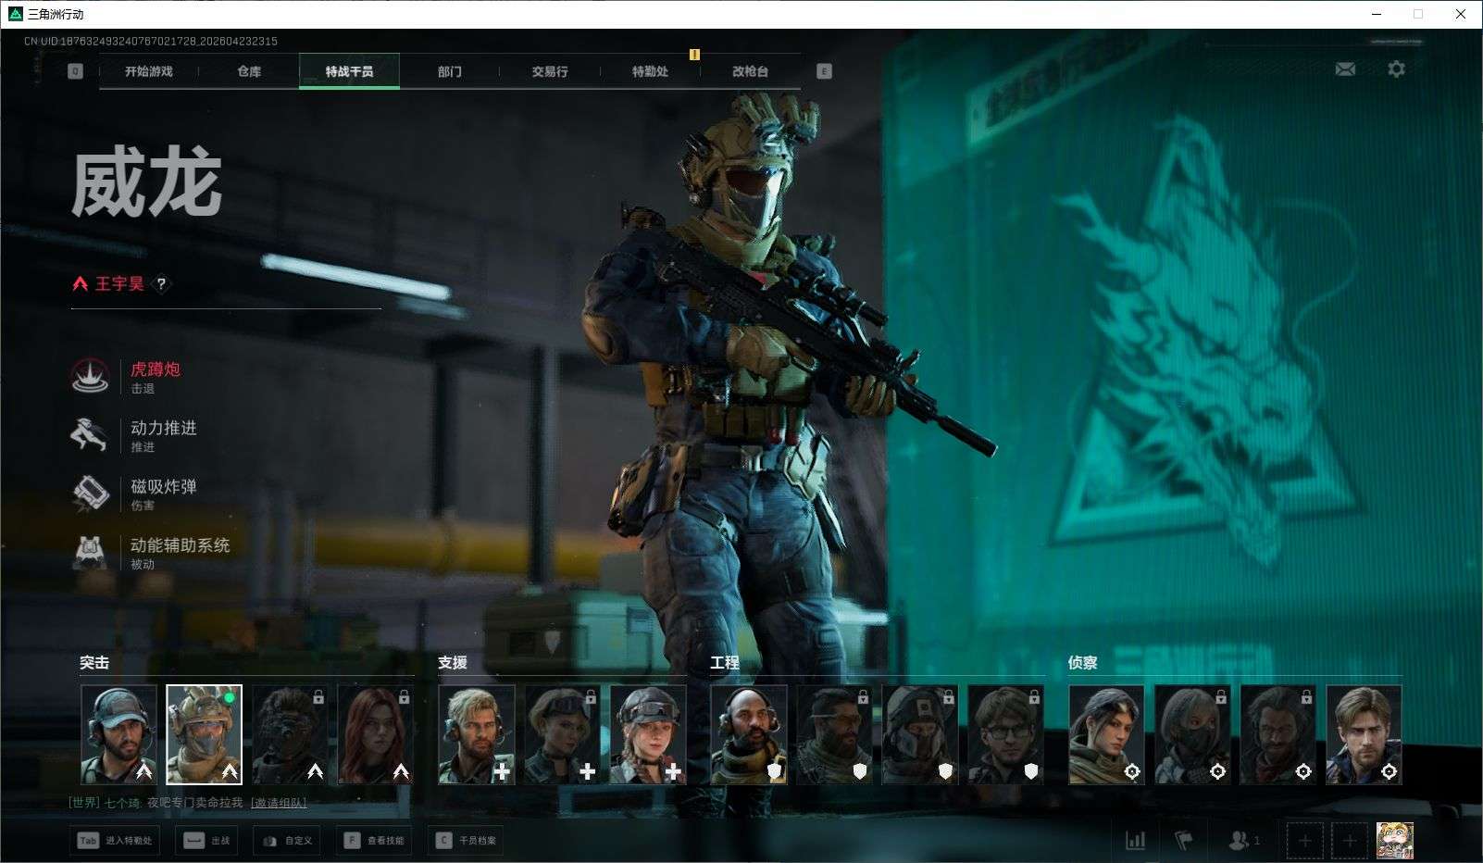
Task: Select the locked 工程 operator wearing sunglasses
Action: pyautogui.click(x=834, y=734)
